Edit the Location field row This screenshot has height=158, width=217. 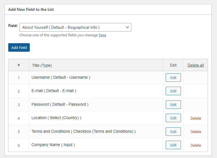173,118
